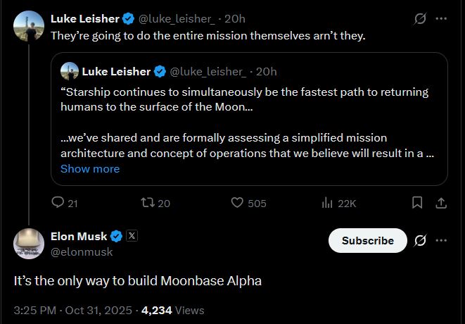Click Elon Musk display name
This screenshot has height=324, width=465.
[x=79, y=237]
